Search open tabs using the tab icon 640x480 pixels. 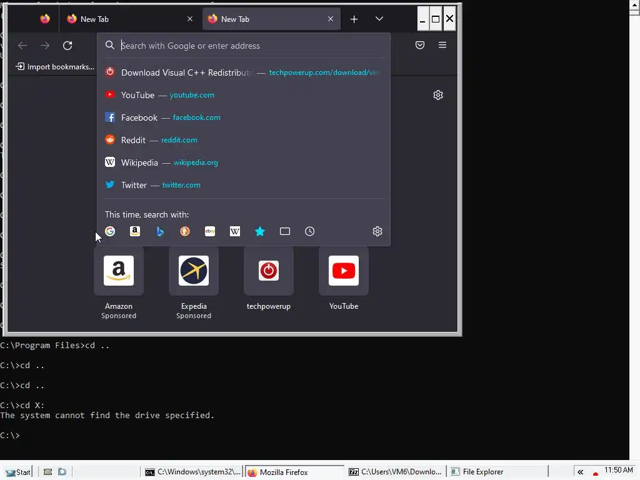pyautogui.click(x=285, y=231)
